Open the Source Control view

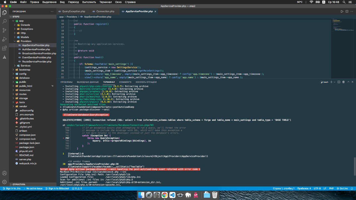[x=4, y=30]
